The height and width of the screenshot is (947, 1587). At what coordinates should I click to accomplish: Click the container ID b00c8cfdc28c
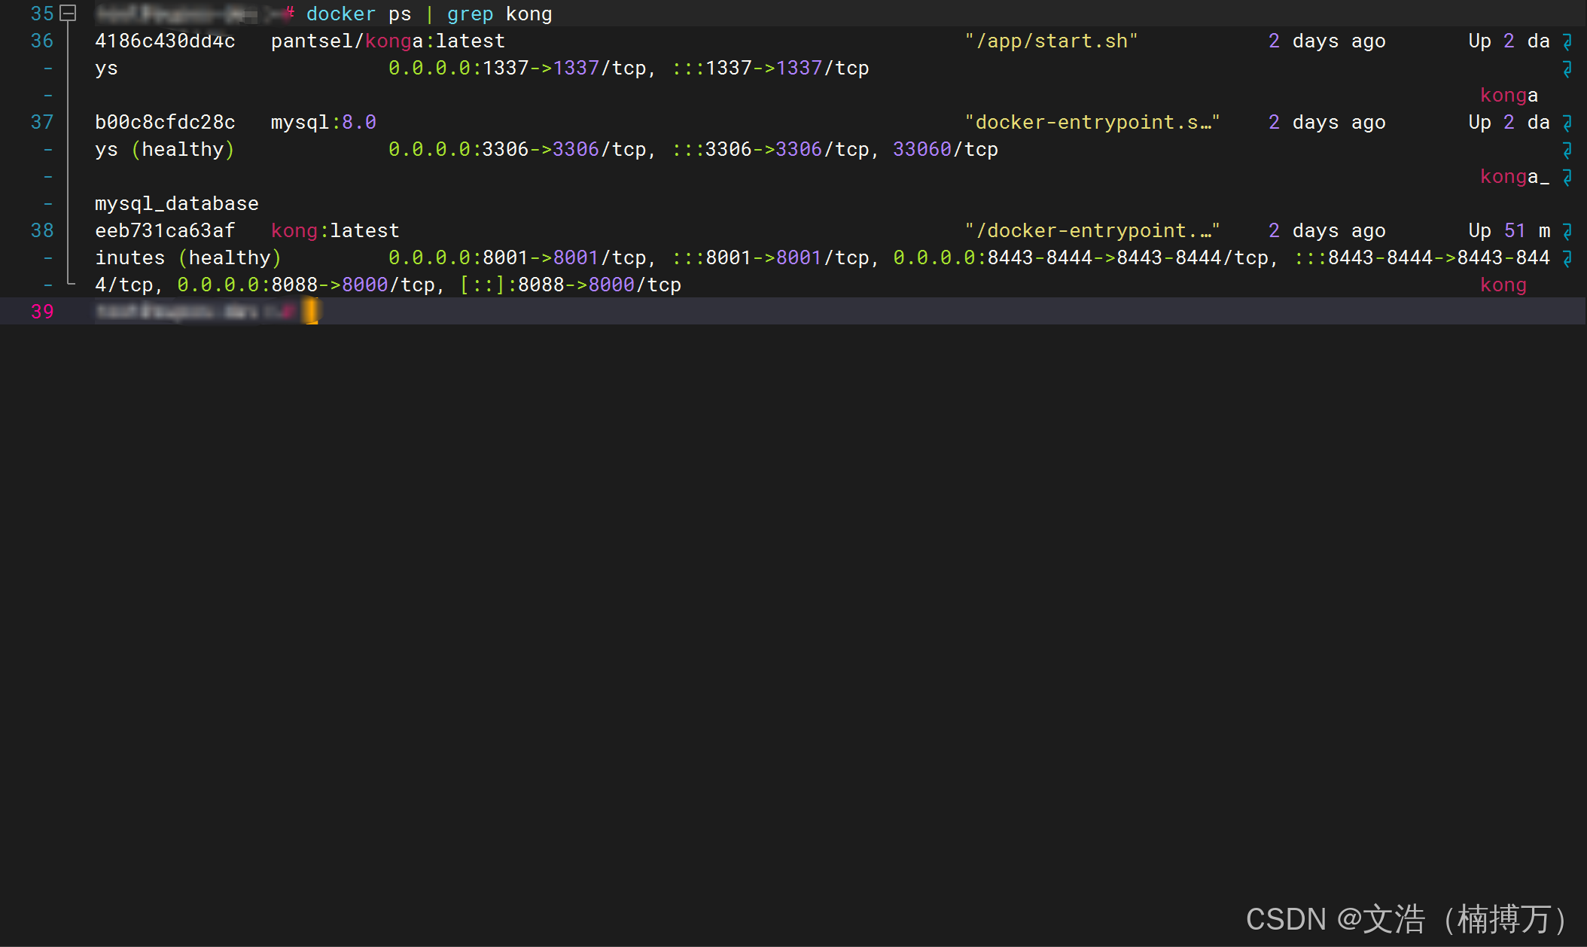click(x=165, y=123)
